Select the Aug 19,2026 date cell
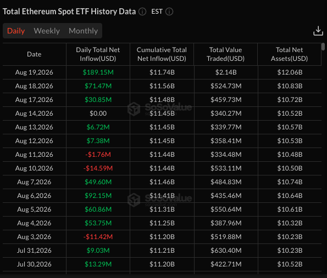 (x=34, y=72)
